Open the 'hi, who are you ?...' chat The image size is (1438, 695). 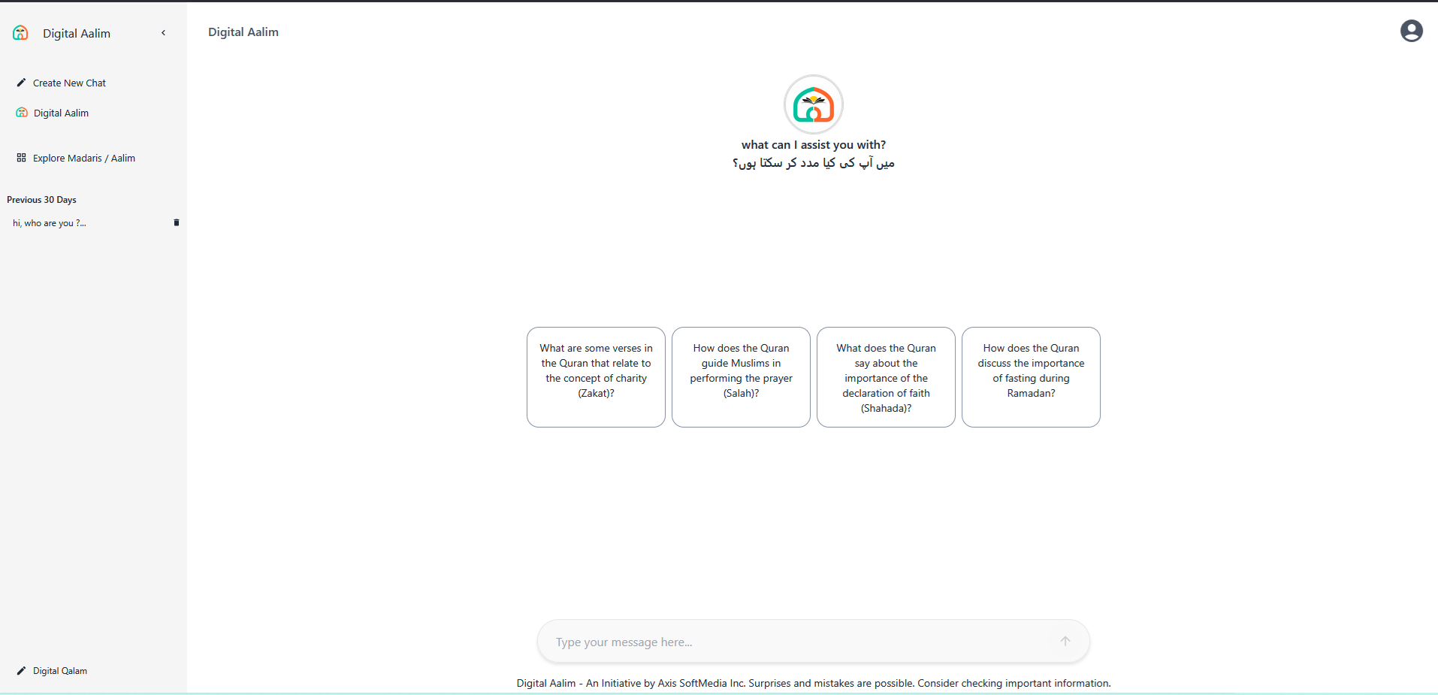click(50, 223)
